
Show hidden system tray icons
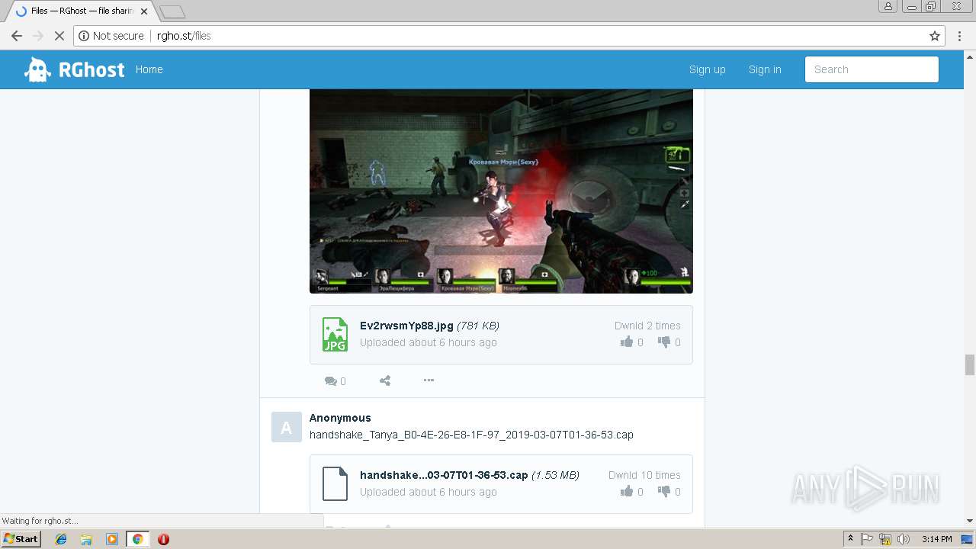850,539
